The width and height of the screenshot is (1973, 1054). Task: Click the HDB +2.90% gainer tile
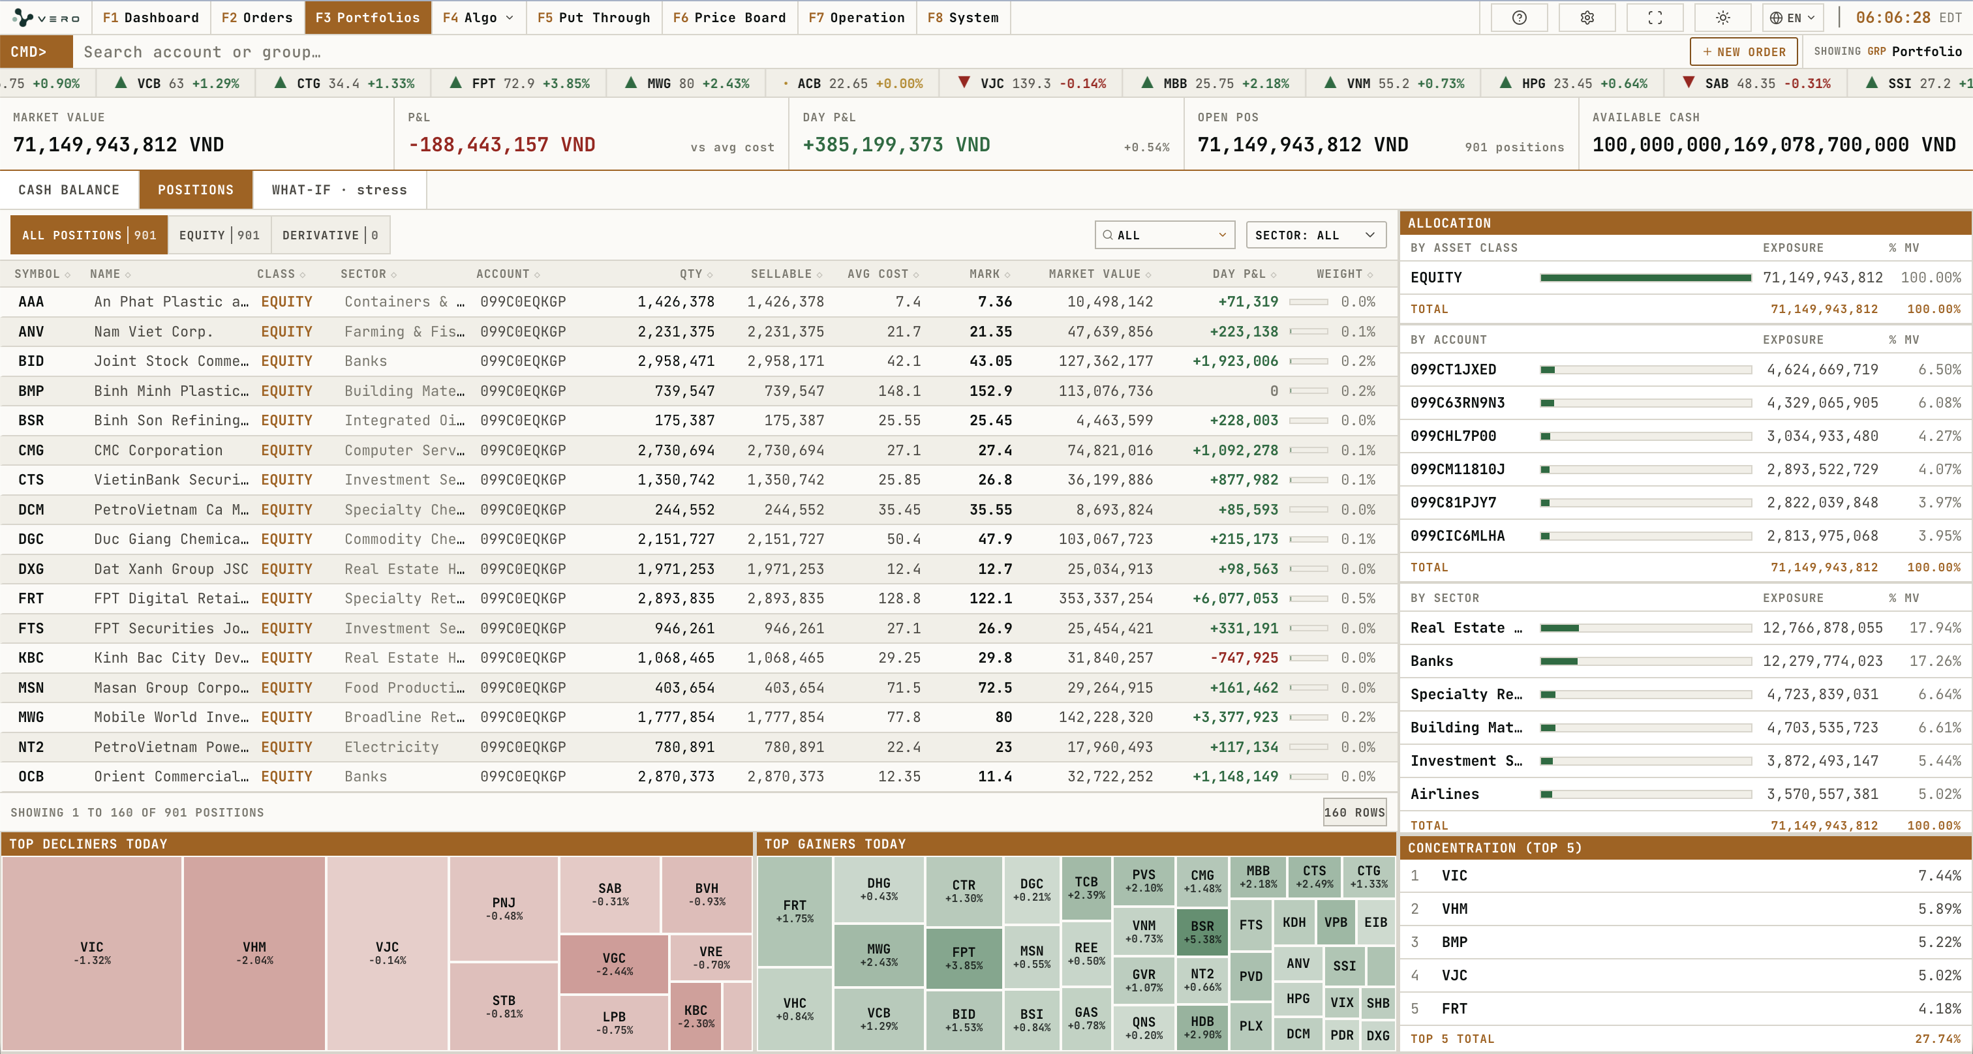tap(1202, 1027)
